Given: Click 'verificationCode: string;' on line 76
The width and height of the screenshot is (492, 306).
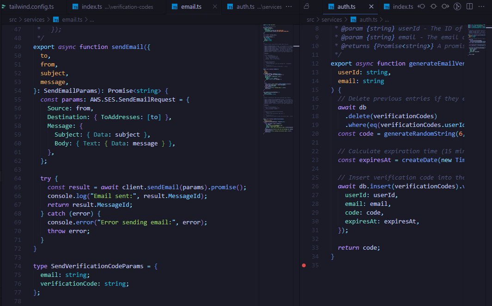Looking at the screenshot, I should [85, 284].
